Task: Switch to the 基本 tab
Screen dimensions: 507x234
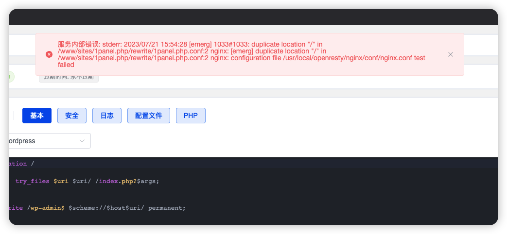Action: (x=37, y=116)
